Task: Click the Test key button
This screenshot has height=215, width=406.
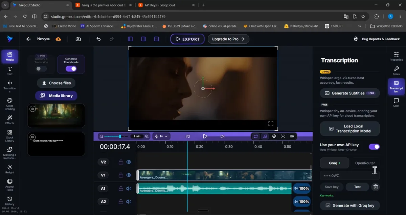Action: tap(357, 187)
